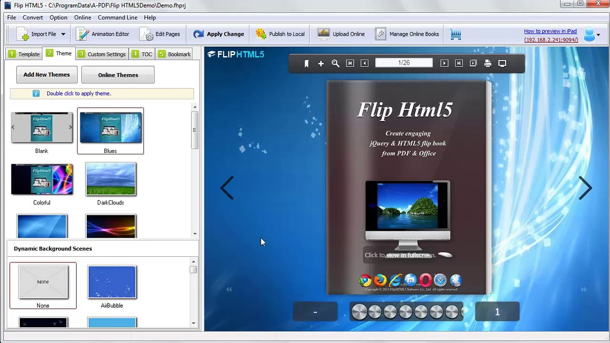This screenshot has height=343, width=610.
Task: Click the Chrome browser icon on the book cover
Action: point(366,281)
